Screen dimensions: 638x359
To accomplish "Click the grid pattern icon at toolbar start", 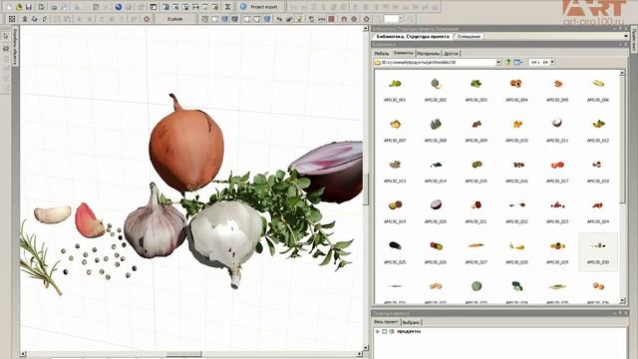I will [12, 19].
